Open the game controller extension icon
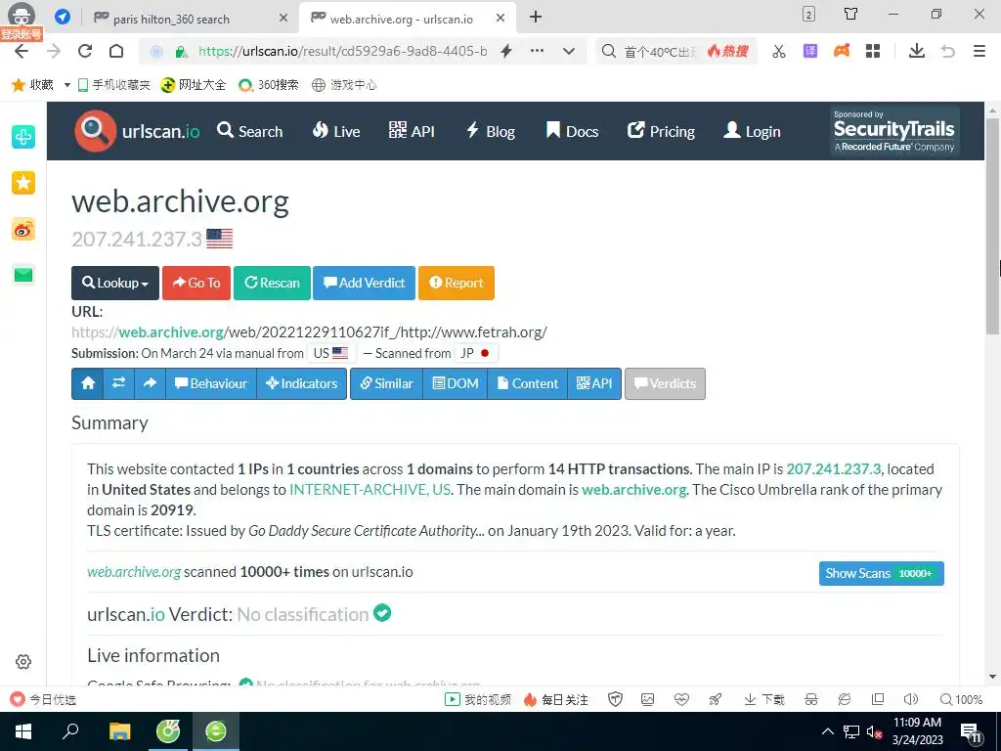 click(842, 51)
